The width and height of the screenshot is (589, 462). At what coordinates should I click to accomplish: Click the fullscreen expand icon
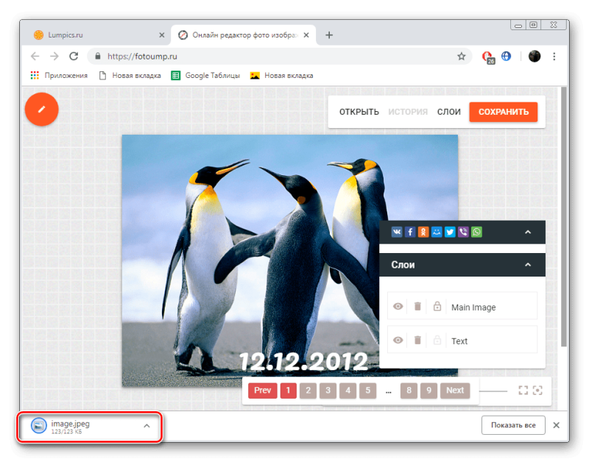tap(523, 391)
